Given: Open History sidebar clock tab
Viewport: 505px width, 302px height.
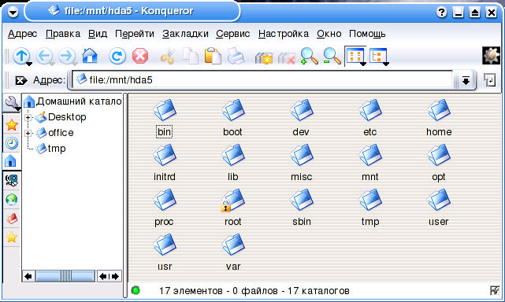Looking at the screenshot, I should (12, 143).
